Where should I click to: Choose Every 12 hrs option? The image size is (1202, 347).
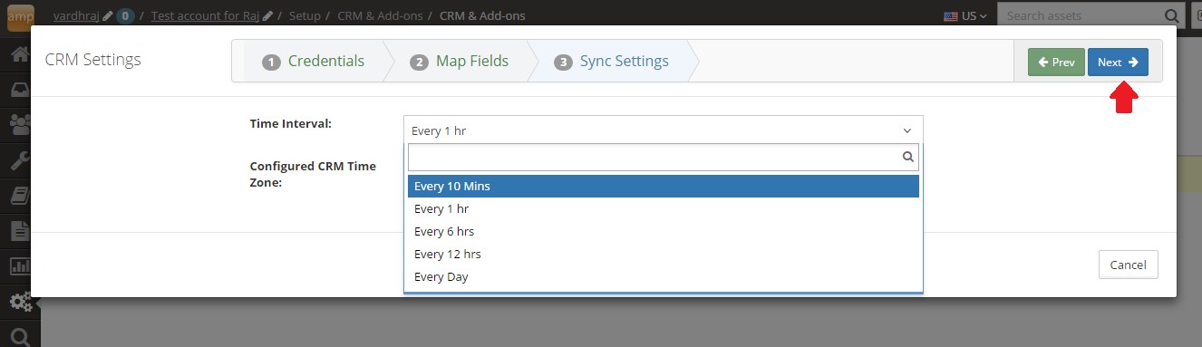pyautogui.click(x=663, y=254)
